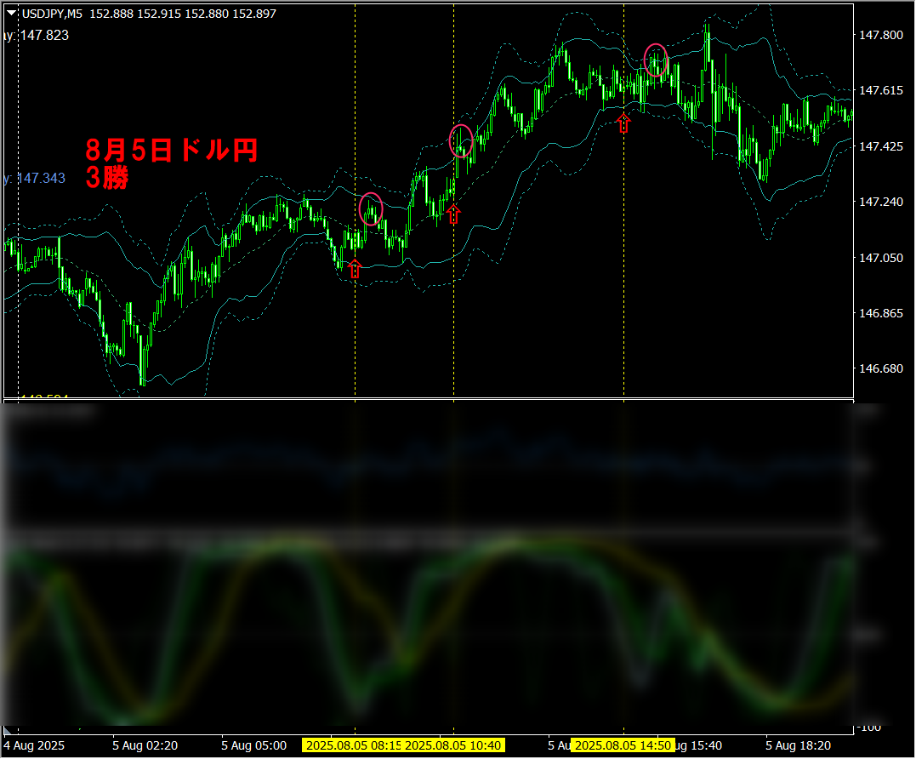The height and width of the screenshot is (759, 916).
Task: Click the red up arrow below the 08:15 candle
Action: tap(355, 270)
